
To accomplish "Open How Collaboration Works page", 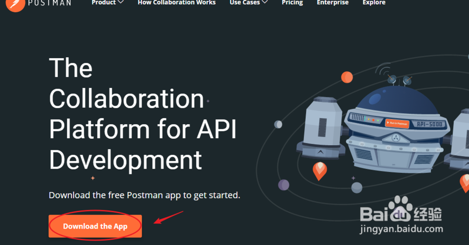I will coord(176,2).
